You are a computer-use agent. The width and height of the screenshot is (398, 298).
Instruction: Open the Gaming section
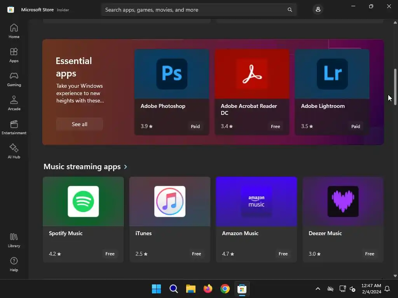(14, 79)
